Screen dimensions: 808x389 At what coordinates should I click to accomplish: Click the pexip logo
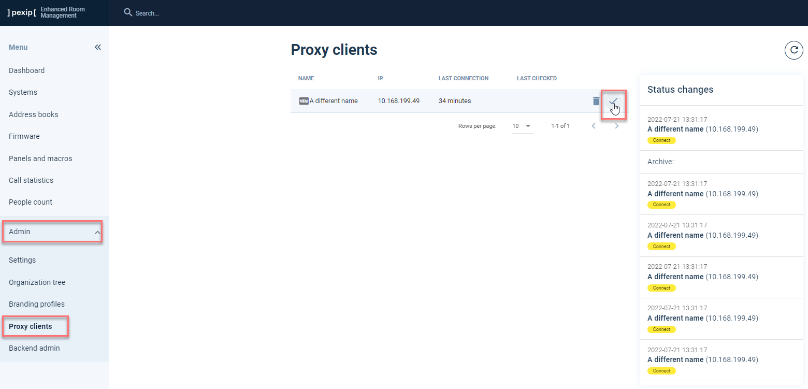click(x=21, y=12)
